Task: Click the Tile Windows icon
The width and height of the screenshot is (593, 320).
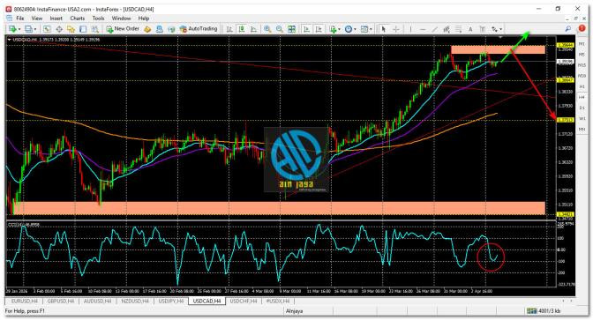Action: 291,29
